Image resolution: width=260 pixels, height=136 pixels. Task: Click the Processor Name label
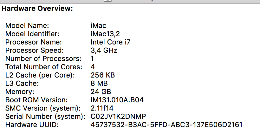(34, 42)
